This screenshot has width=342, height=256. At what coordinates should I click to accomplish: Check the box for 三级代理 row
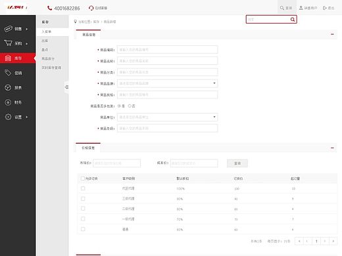[x=83, y=199]
